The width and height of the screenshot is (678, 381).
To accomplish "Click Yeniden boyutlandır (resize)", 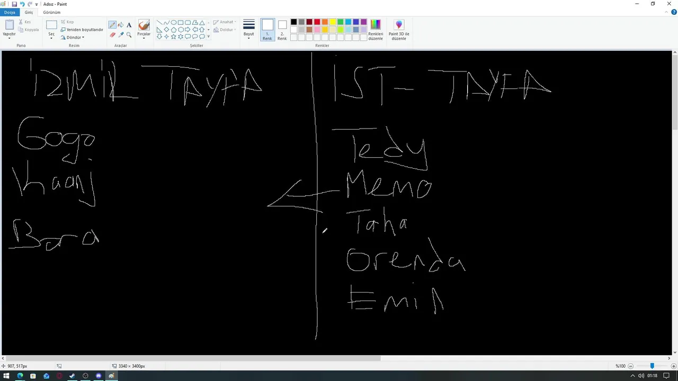I will point(82,30).
